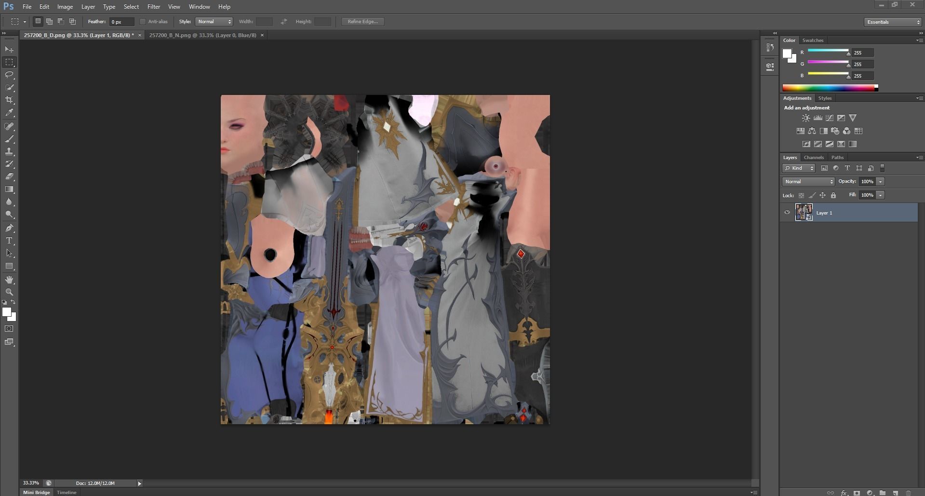This screenshot has height=496, width=925.
Task: Switch to the 257200_B_N.png document tab
Action: (x=202, y=35)
